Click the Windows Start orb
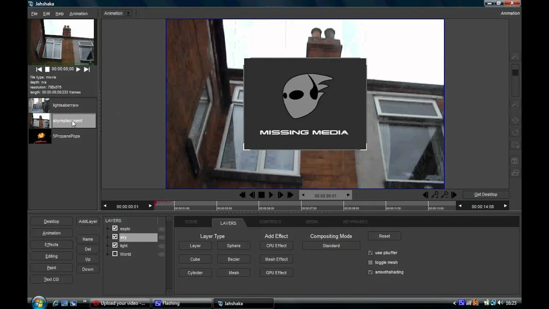This screenshot has height=309, width=549. click(39, 303)
